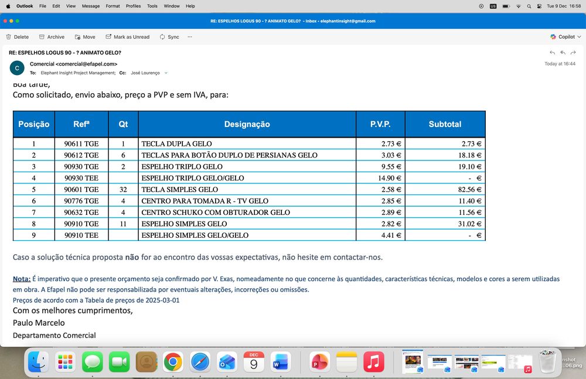Click the Now Playing menu bar icon

pos(481,6)
